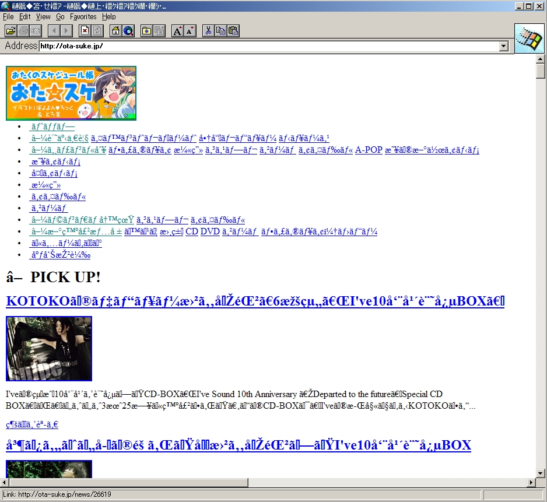Click the browser icon in the title bar

click(x=5, y=6)
